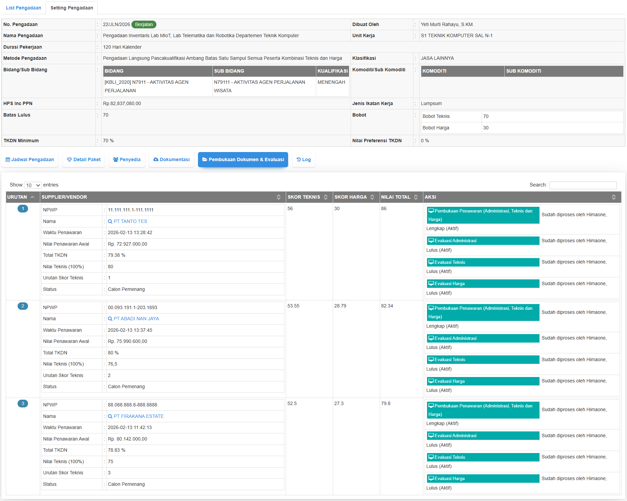Click Evaluasi Teknis for PT TANTO TES
Image resolution: width=627 pixels, height=501 pixels.
point(483,262)
